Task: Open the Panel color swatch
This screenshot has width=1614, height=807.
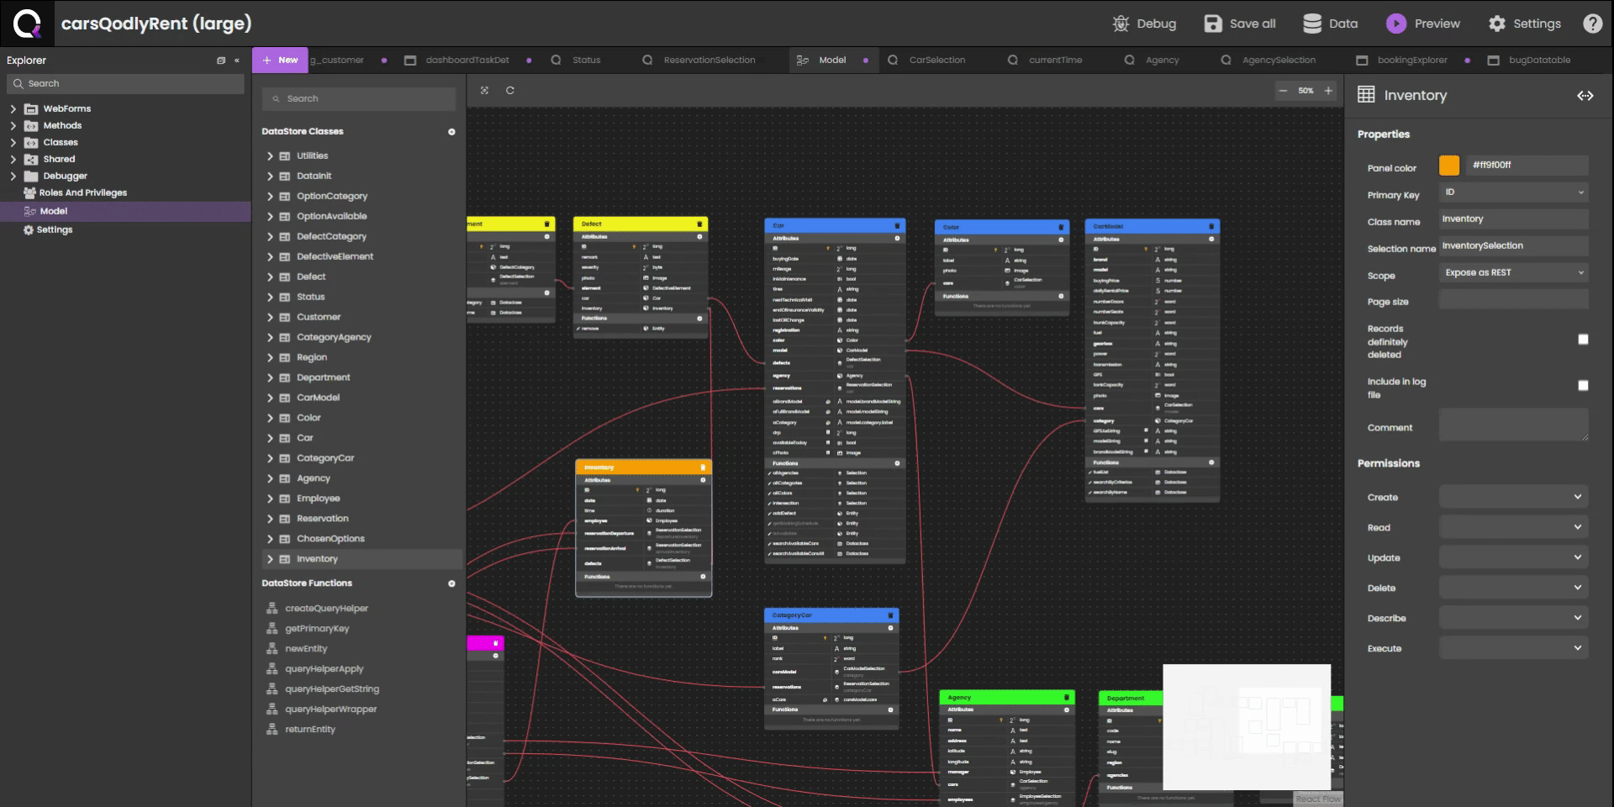Action: (1449, 166)
